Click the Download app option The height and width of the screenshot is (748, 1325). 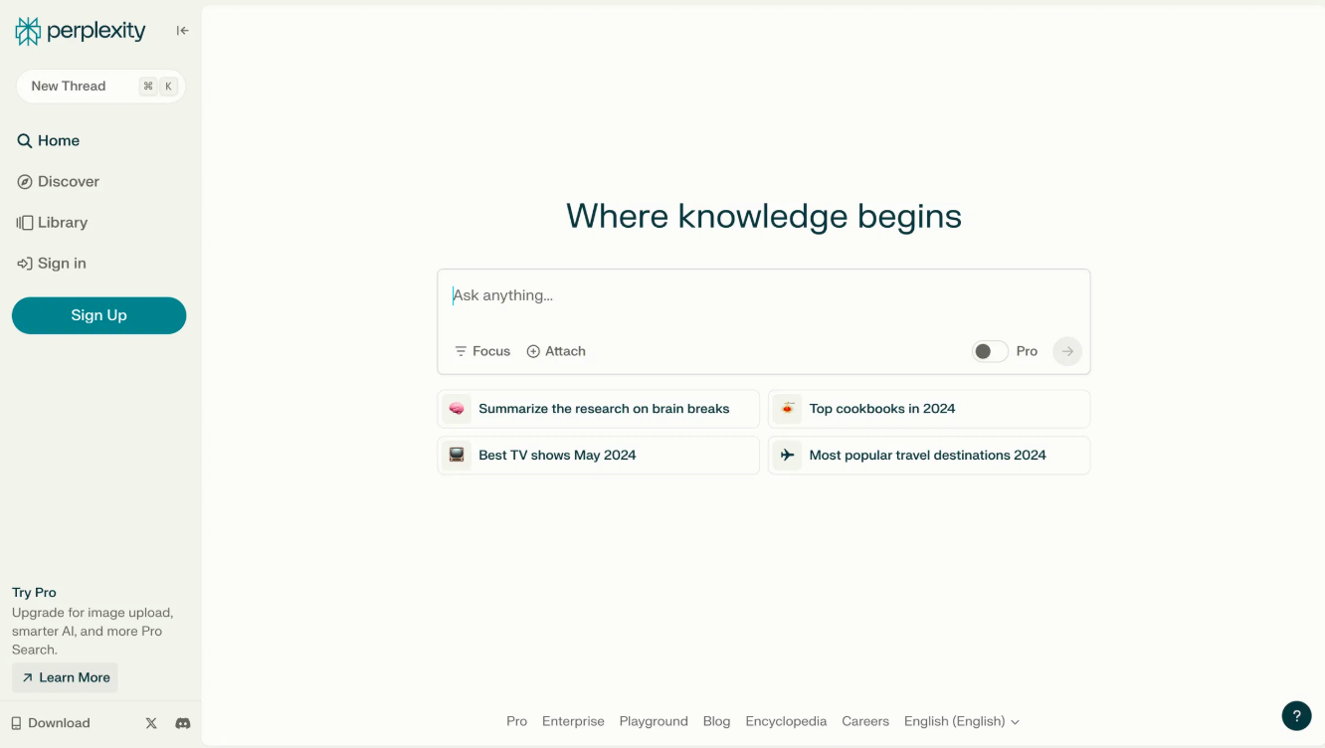tap(51, 723)
